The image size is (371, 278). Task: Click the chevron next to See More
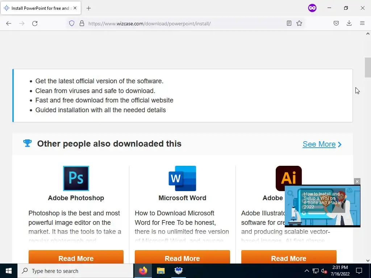click(x=340, y=144)
